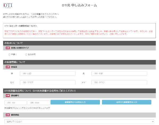Click the first postal code field (例 150)
The height and width of the screenshot is (125, 159).
15,102
